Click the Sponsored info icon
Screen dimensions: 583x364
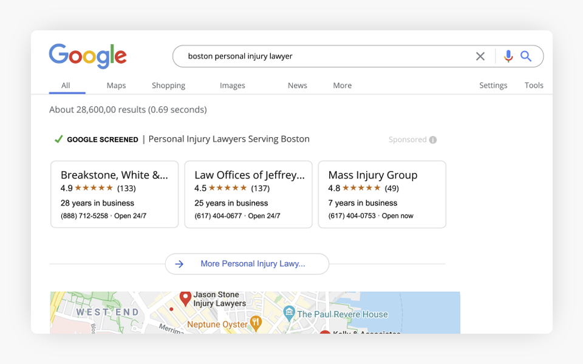coord(433,140)
